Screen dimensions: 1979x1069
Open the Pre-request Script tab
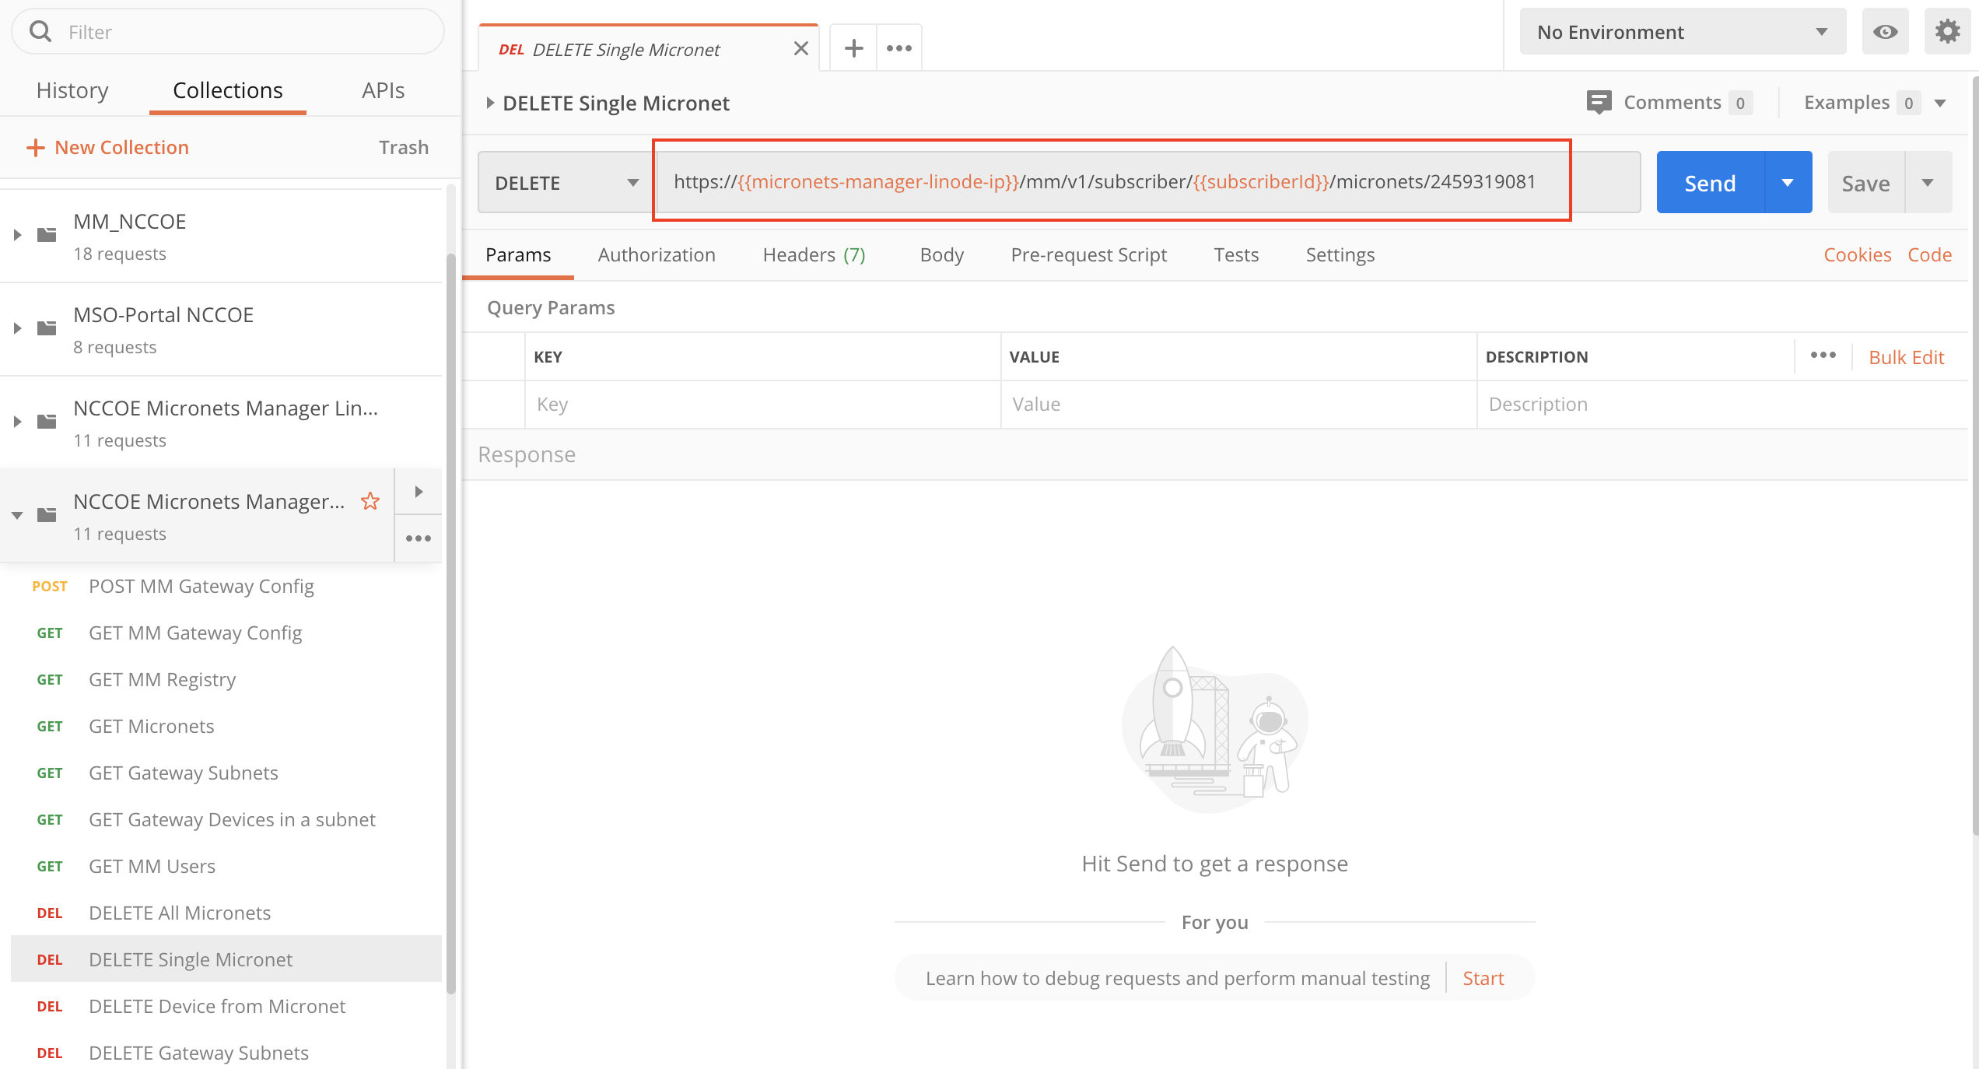(1088, 254)
